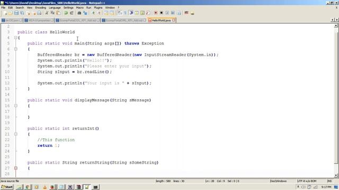Click the UTF-8 w/o BOM status field
Image resolution: width=339 pixels, height=190 pixels.
coord(307,181)
